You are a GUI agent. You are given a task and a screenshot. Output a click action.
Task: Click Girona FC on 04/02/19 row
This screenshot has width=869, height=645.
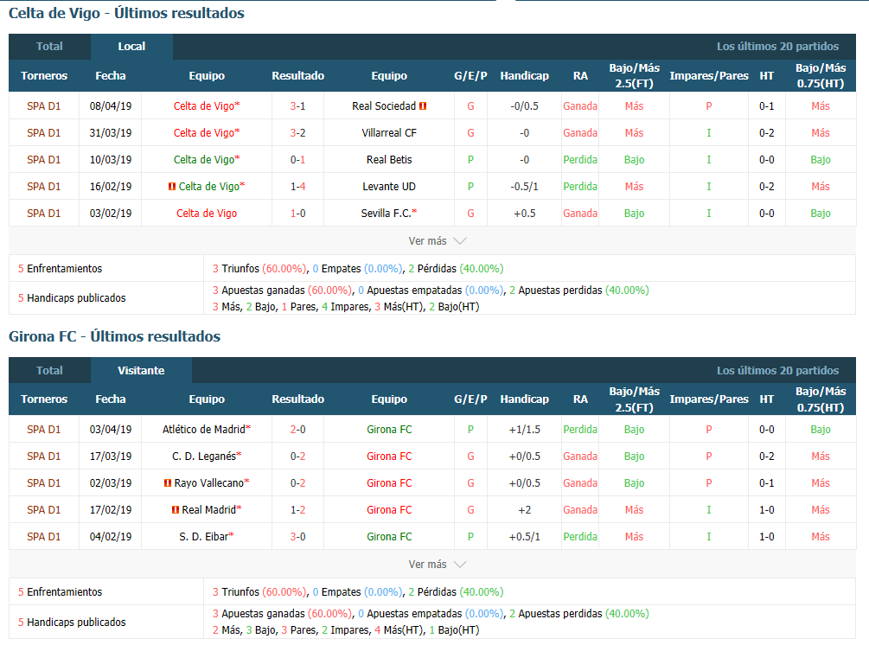click(x=389, y=536)
